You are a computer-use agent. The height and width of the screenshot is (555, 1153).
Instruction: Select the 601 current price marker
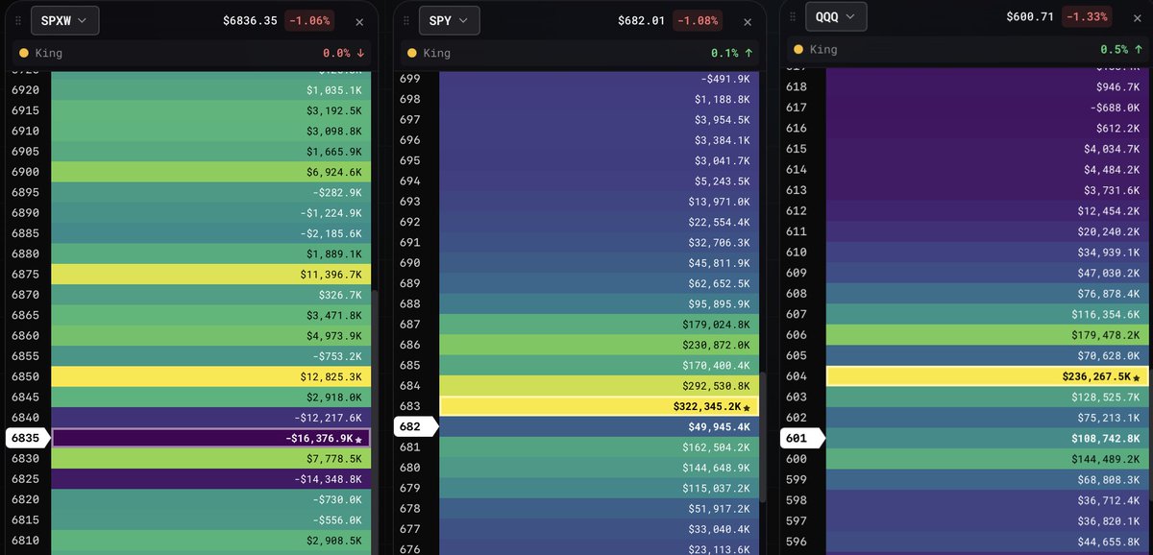coord(801,439)
